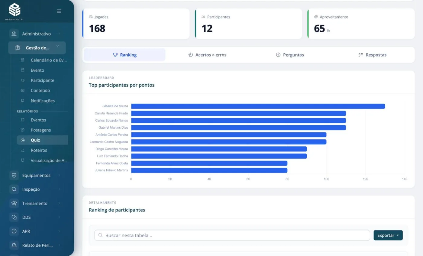This screenshot has height=256, width=423.
Task: Click the 'Top participantes por pontos' heading
Action: coord(121,85)
